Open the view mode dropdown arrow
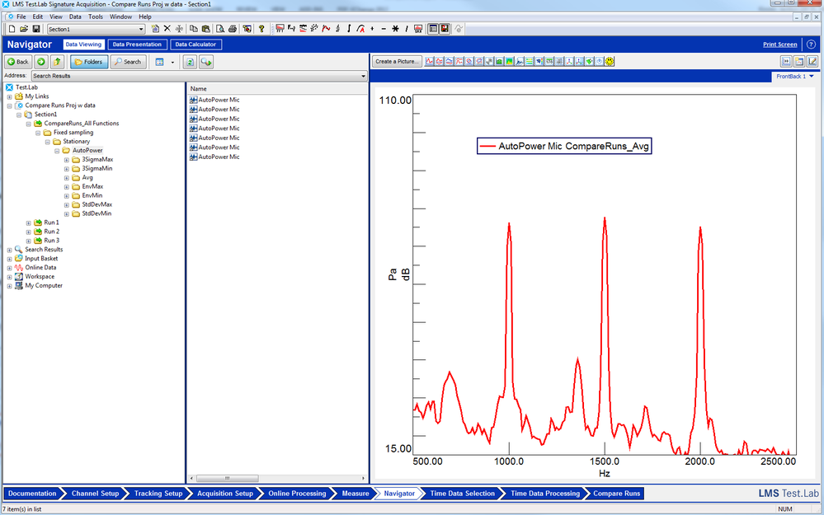Viewport: 824px width, 515px height. (x=172, y=63)
